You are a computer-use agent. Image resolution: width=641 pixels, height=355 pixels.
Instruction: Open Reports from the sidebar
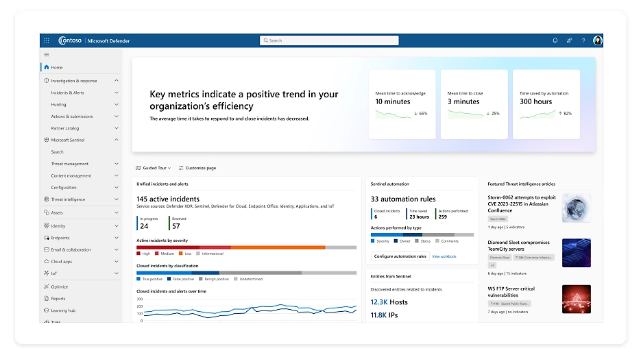58,299
